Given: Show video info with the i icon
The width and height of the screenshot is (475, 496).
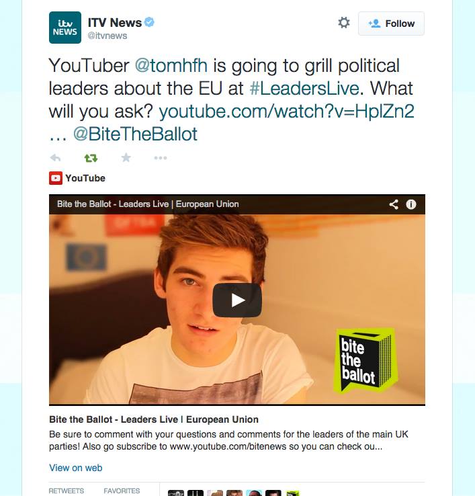Looking at the screenshot, I should click(411, 204).
